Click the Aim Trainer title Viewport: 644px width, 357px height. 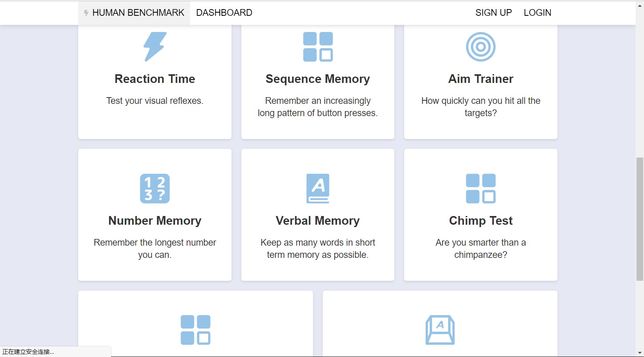point(481,79)
